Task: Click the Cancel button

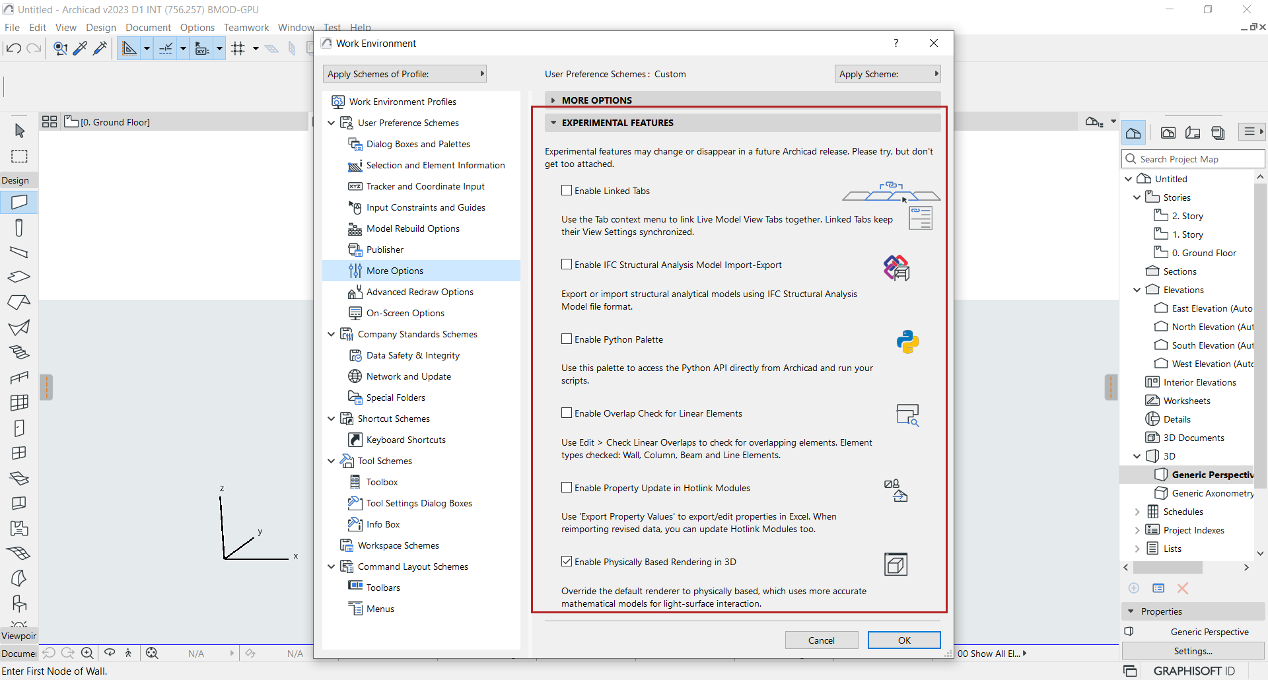Action: coord(822,640)
